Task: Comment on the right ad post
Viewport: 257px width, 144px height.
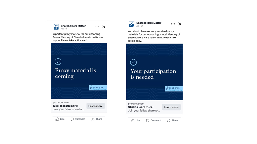Action: coord(153,121)
